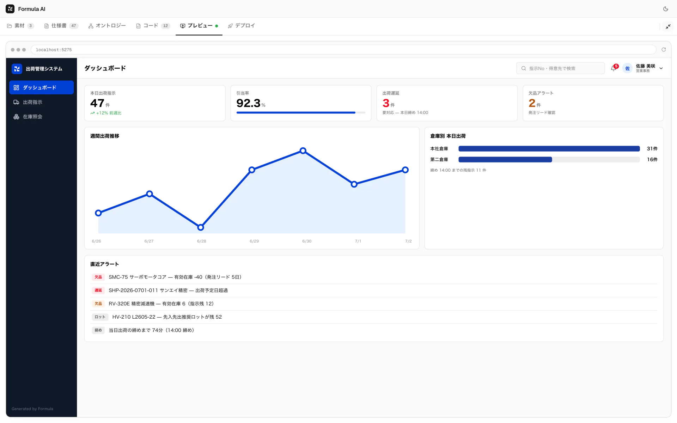Open the コード tab
Viewport: 677px width, 423px height.
153,26
